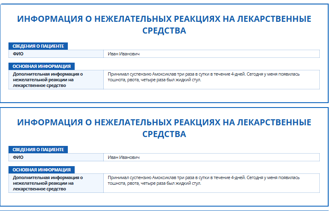Viewport: 329px width, 211px height.
Task: Click the 'ФИО' label in the second form
Action: coord(18,157)
